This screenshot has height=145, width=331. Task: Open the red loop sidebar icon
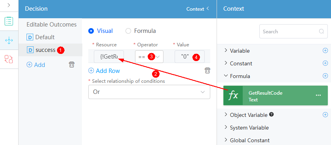tap(9, 59)
